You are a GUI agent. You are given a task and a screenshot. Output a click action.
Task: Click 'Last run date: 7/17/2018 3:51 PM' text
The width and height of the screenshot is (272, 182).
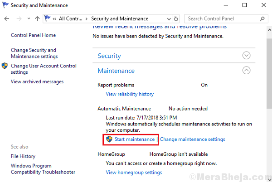(x=141, y=118)
